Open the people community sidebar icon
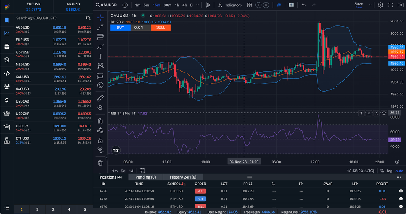Viewport: 406px width, 214px height. [7, 87]
